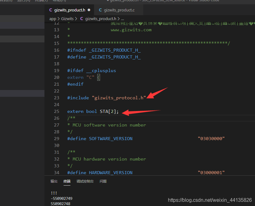
Task: Select the 终端 terminal panel tab
Action: pos(67,181)
